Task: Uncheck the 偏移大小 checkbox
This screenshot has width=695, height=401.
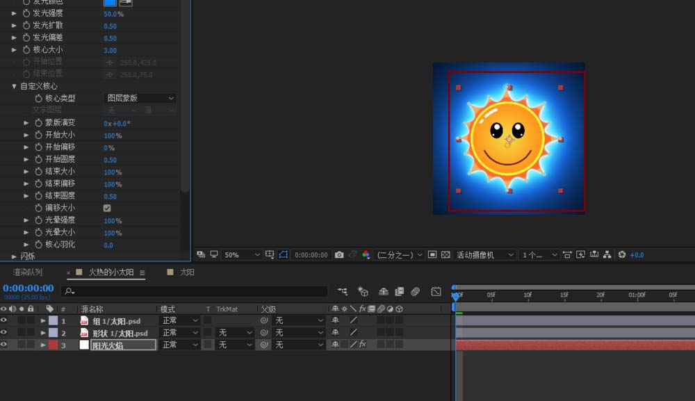Action: (107, 208)
